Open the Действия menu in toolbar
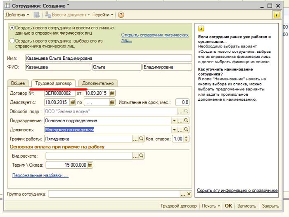The image size is (289, 217). (x=17, y=14)
